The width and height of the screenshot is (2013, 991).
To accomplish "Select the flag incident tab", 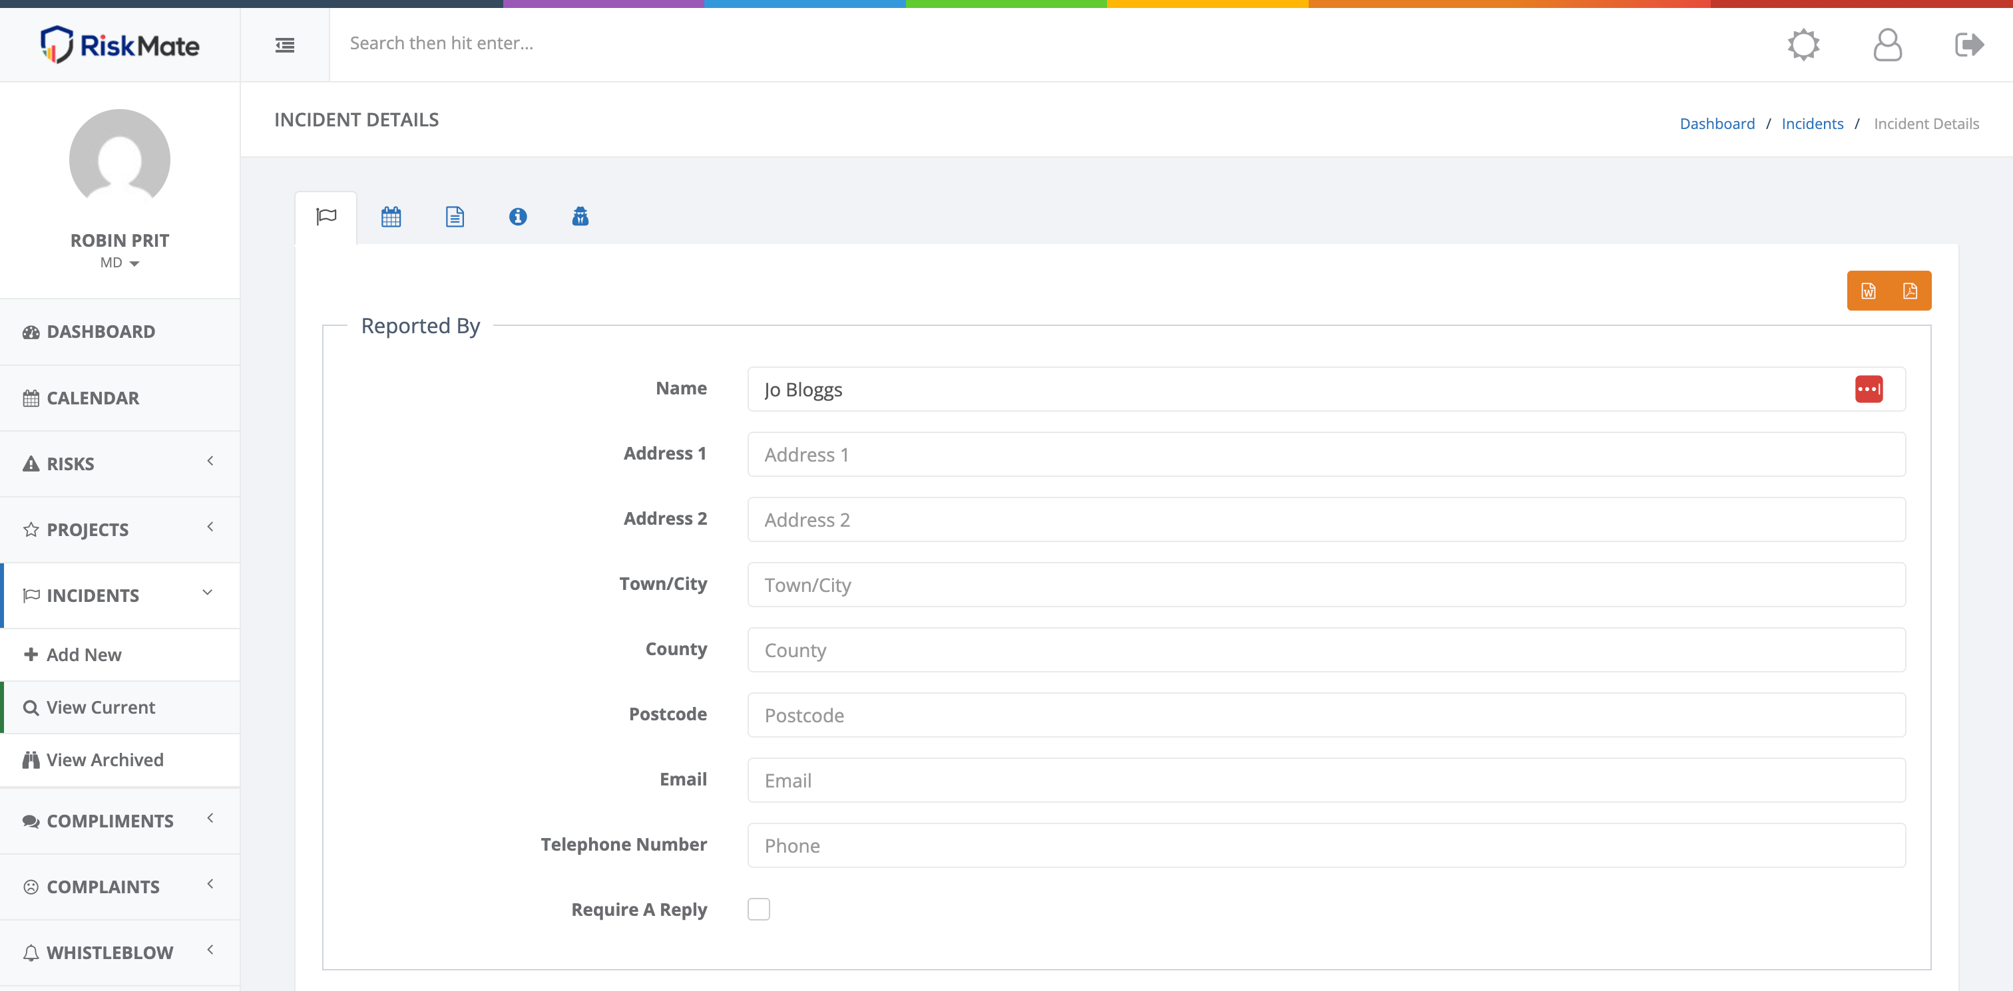I will (327, 216).
